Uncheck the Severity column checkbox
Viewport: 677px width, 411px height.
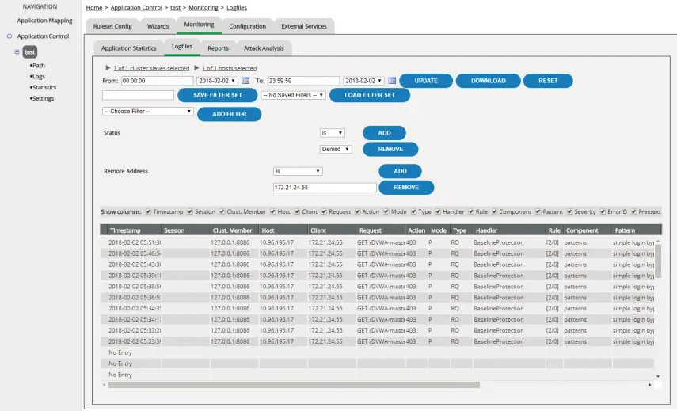coord(570,211)
